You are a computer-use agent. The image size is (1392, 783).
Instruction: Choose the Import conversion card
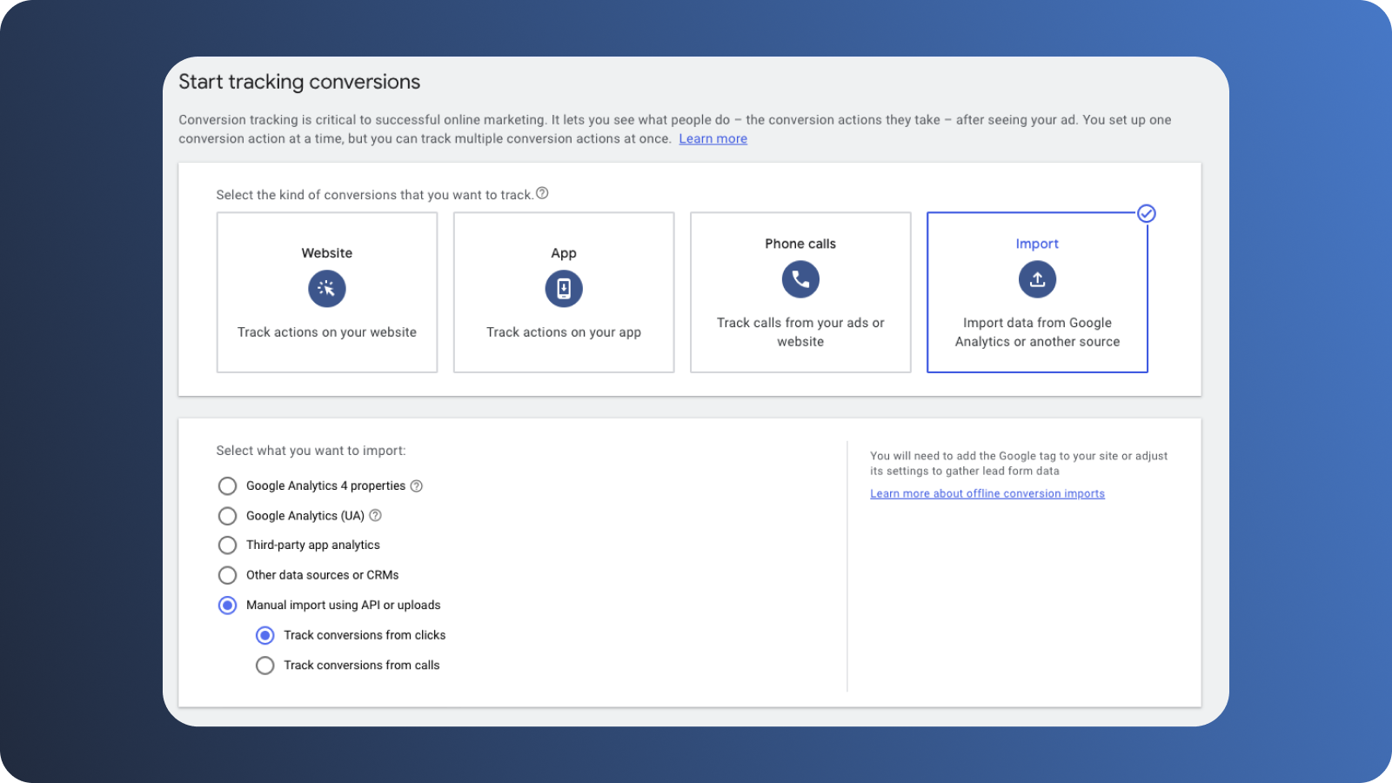(x=1037, y=292)
